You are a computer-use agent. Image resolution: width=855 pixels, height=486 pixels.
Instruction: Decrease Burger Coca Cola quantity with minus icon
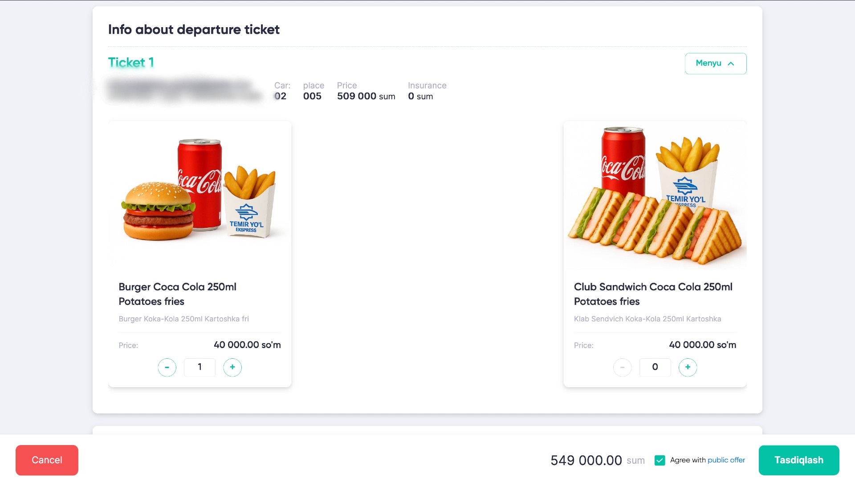tap(167, 367)
